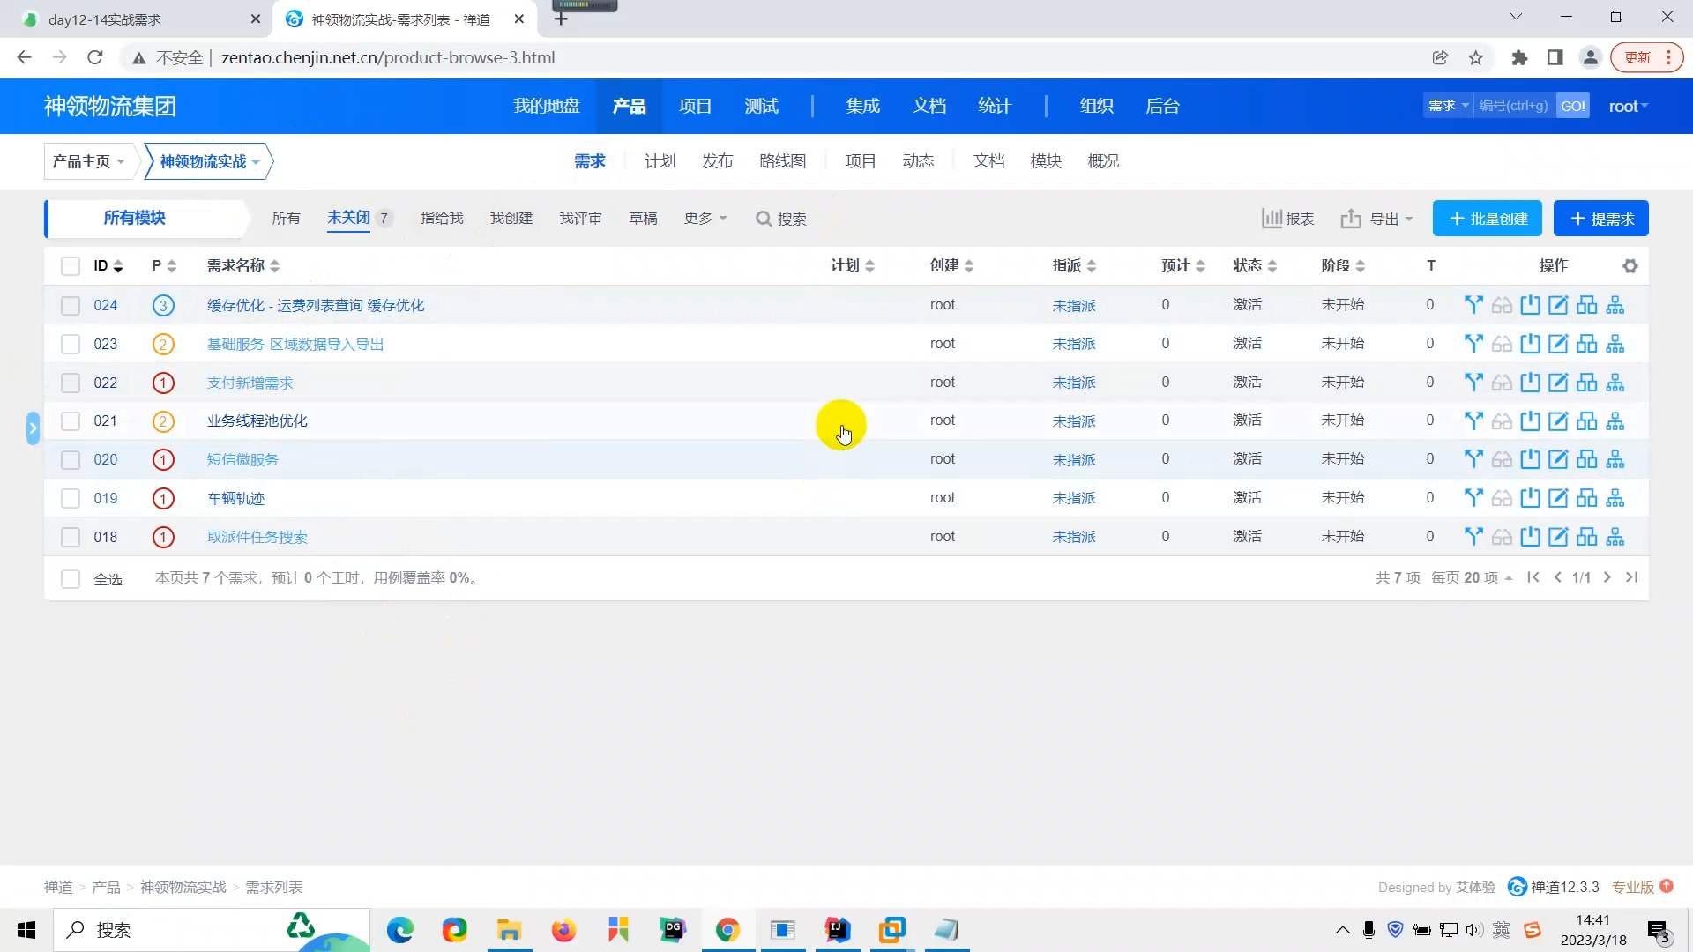This screenshot has height=952, width=1693.
Task: Click the create-case icon for requirement 020
Action: tap(1586, 459)
